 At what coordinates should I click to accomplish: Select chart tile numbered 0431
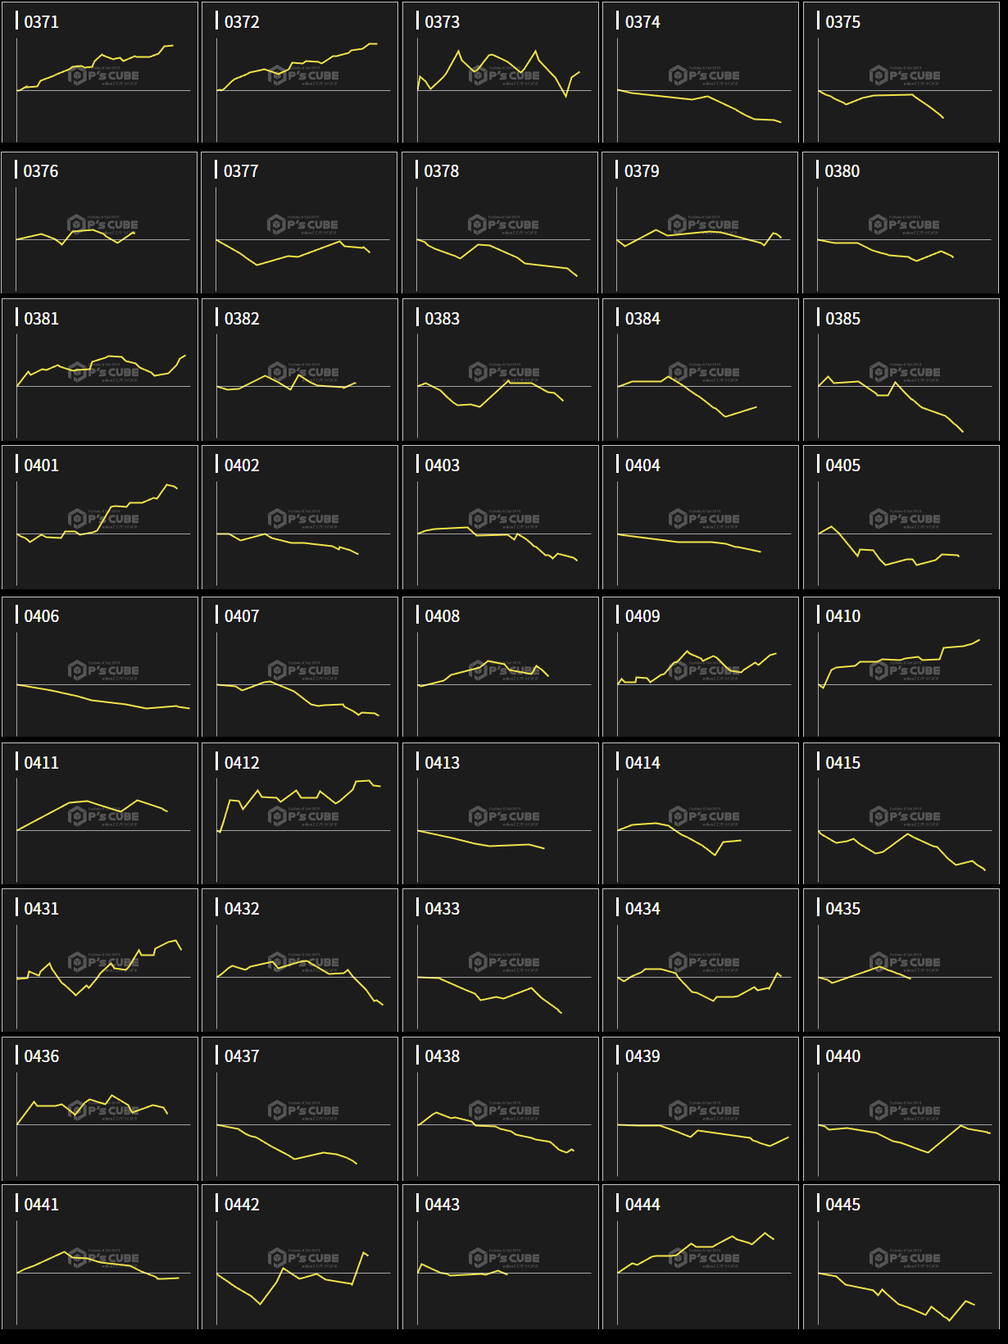(x=100, y=960)
